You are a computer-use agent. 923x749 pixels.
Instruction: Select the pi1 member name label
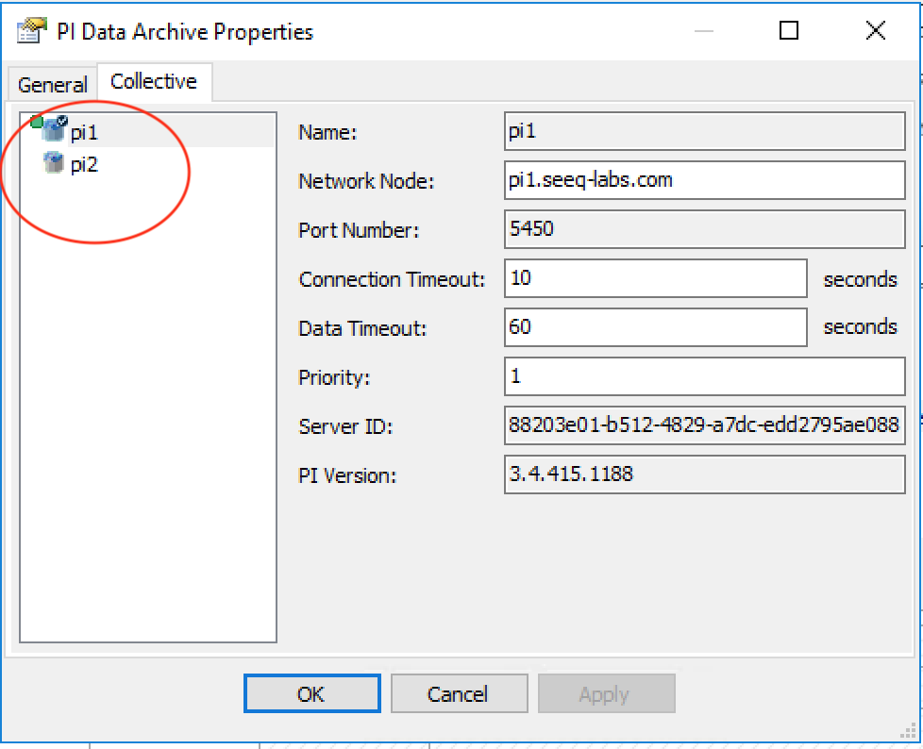click(84, 132)
